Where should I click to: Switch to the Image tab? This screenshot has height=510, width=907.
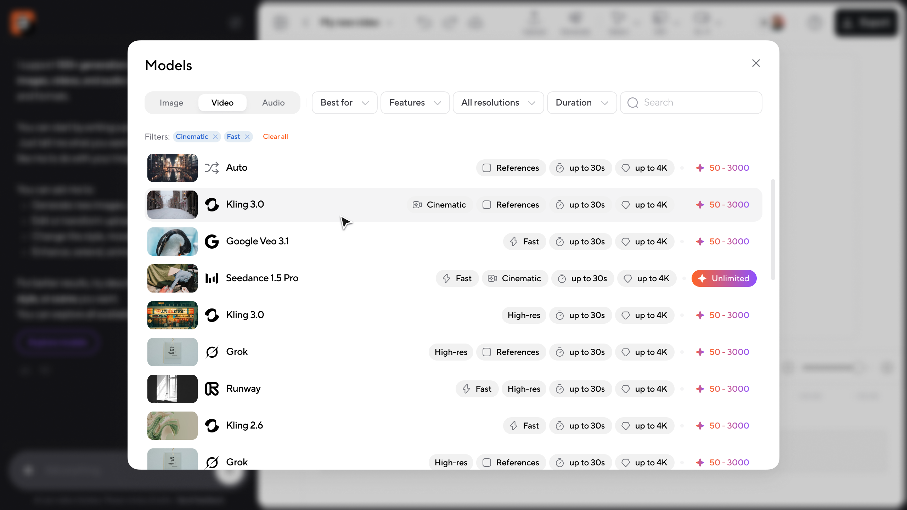tap(171, 103)
